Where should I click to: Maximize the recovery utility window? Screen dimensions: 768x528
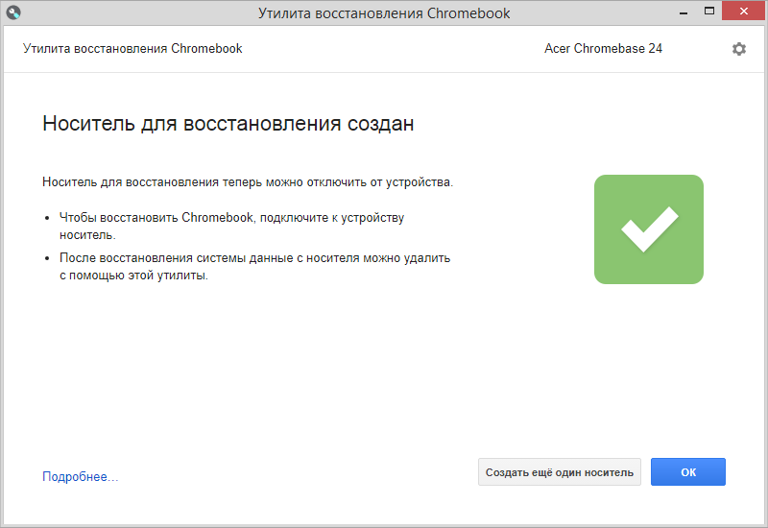[708, 11]
